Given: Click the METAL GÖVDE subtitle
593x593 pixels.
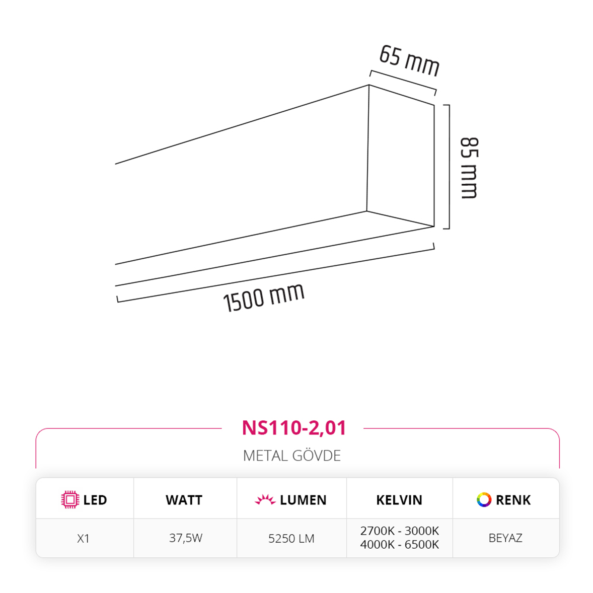Looking at the screenshot, I should coord(292,456).
